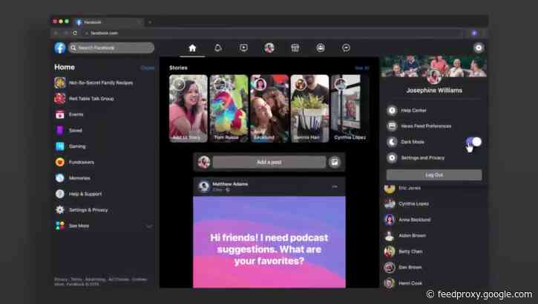
Task: Click the Facebook logo
Action: coord(59,48)
